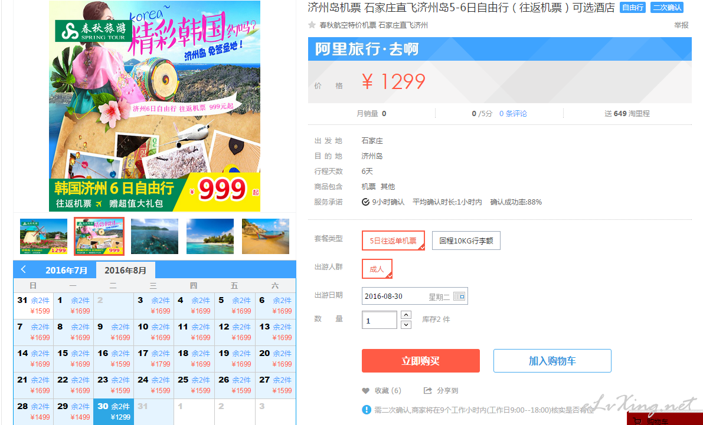Click the blue info icon near confirmation note

click(367, 409)
